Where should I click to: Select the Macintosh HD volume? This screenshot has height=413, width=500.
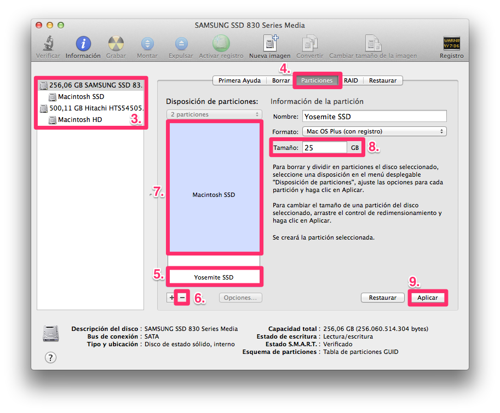click(x=90, y=119)
